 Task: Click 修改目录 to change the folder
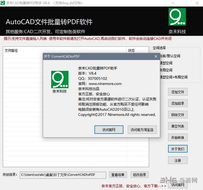coord(139,175)
